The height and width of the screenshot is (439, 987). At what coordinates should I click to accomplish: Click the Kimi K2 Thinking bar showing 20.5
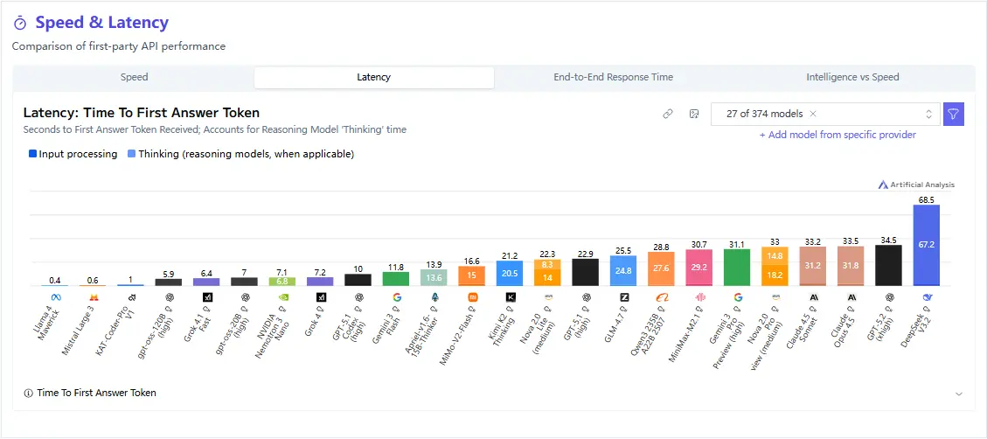tap(510, 274)
